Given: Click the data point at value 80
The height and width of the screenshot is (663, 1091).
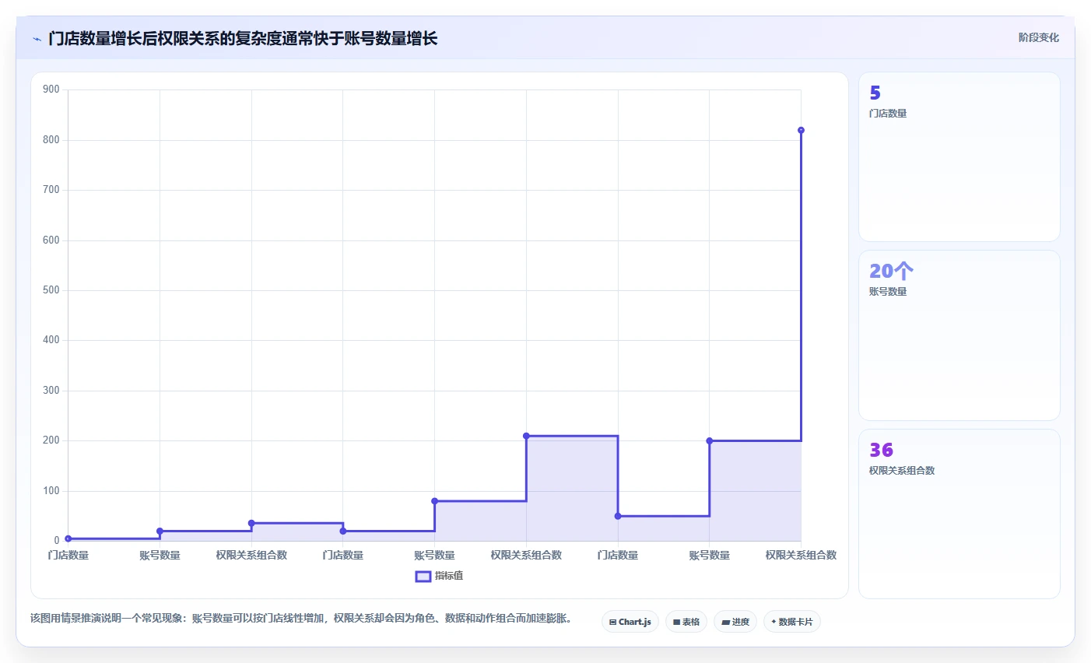Looking at the screenshot, I should pos(434,501).
